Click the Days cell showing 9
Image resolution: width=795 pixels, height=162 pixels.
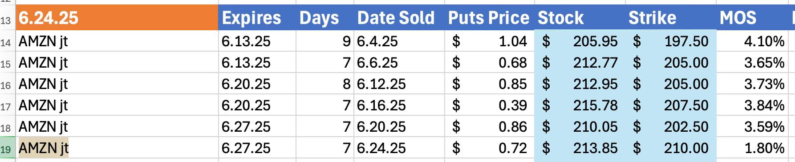tap(325, 41)
